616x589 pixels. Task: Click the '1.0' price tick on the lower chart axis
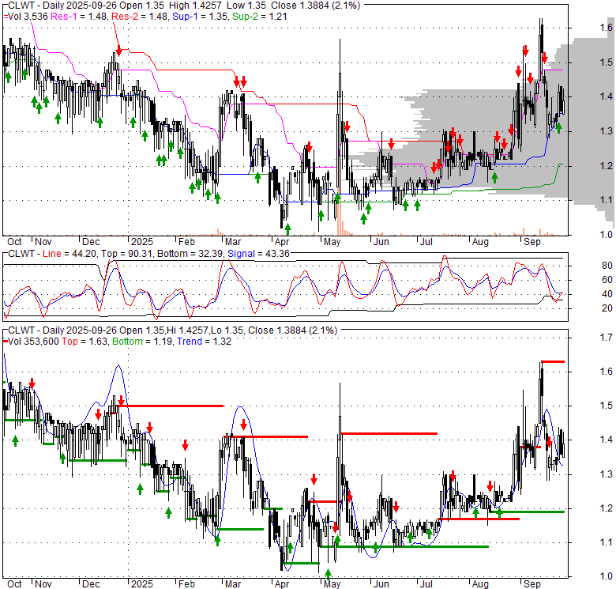click(x=607, y=576)
